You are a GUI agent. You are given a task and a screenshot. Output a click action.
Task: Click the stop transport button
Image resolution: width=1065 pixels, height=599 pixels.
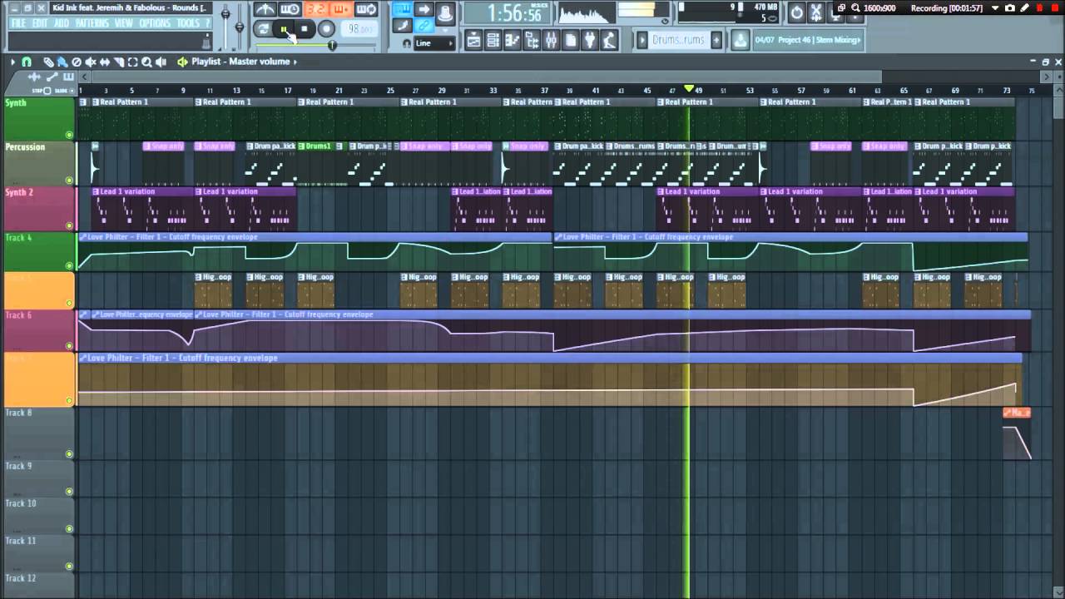(x=305, y=29)
